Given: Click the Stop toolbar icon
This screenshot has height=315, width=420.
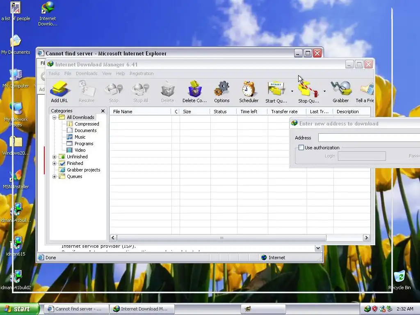Looking at the screenshot, I should pos(114,92).
